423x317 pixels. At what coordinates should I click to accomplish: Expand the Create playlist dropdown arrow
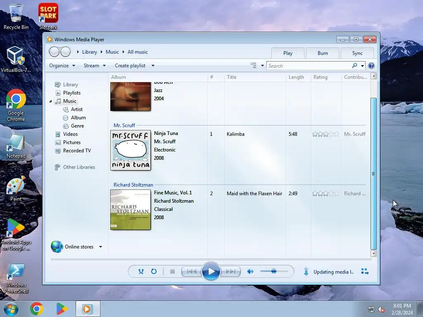[x=153, y=66]
